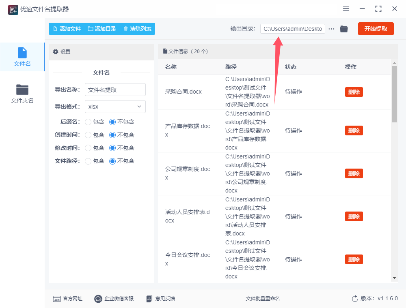This screenshot has width=406, height=308.
Task: Click the file name 活动人员安排表.docx
Action: (188, 216)
